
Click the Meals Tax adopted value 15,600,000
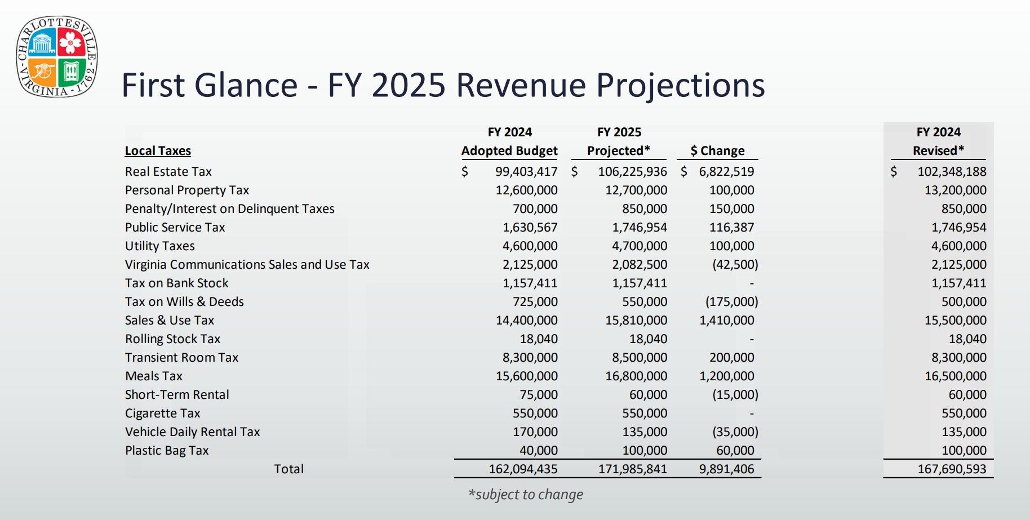click(x=526, y=376)
